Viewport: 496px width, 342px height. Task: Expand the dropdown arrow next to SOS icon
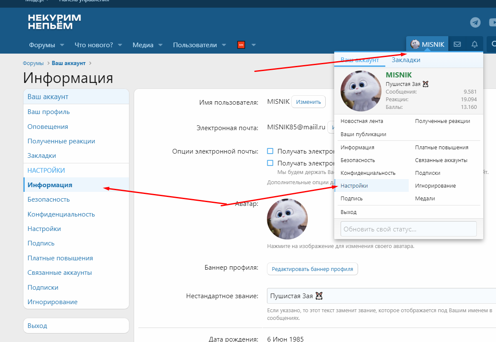tap(253, 45)
